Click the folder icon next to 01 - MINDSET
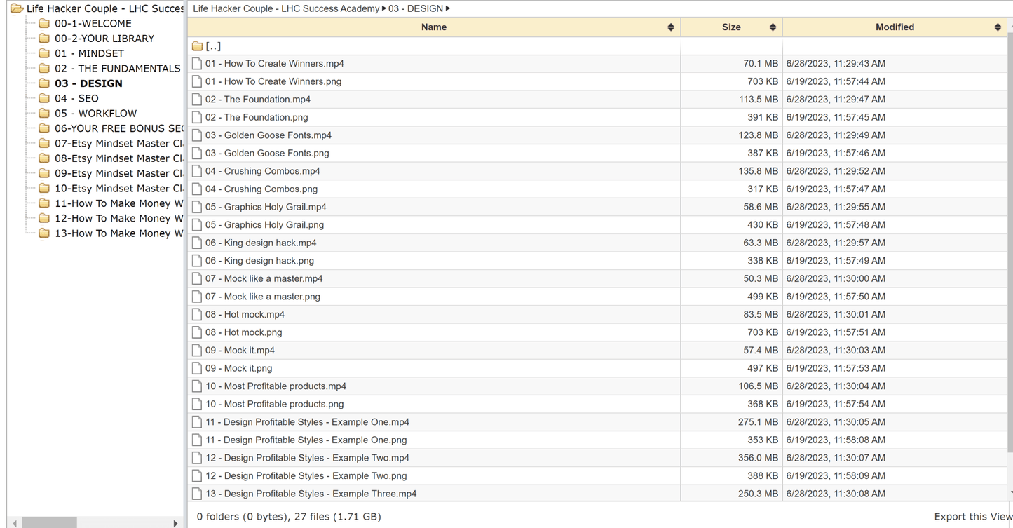The image size is (1013, 528). click(44, 53)
